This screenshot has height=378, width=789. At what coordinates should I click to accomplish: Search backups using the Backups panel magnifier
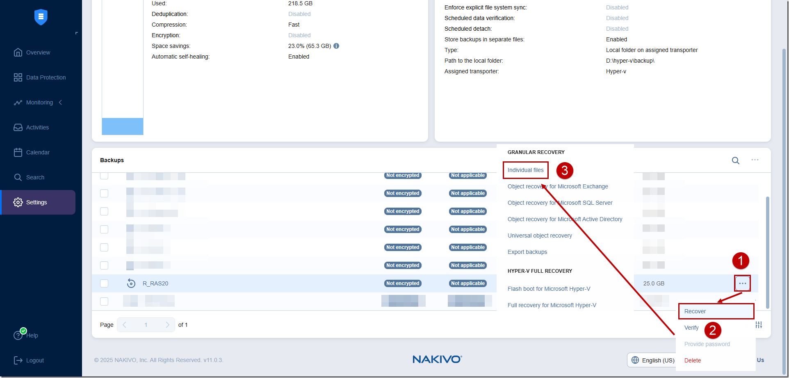click(x=736, y=160)
